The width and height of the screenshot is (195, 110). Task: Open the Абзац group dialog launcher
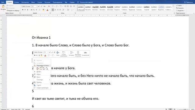pyautogui.click(x=75, y=13)
